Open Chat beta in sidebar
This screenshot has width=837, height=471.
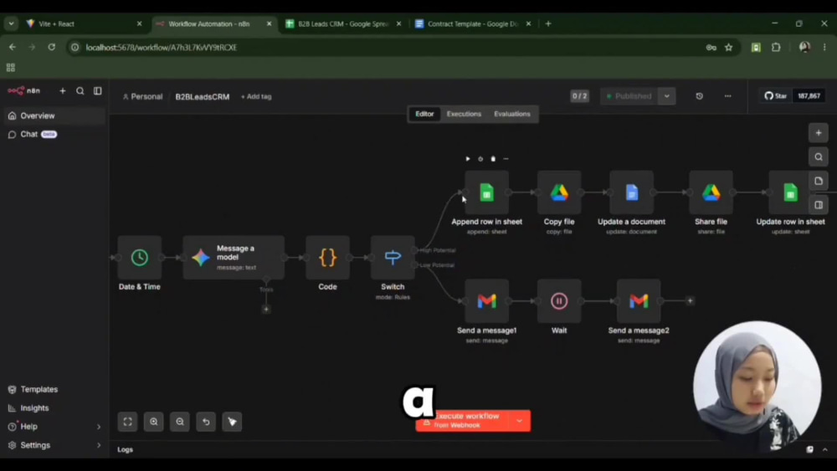[54, 135]
